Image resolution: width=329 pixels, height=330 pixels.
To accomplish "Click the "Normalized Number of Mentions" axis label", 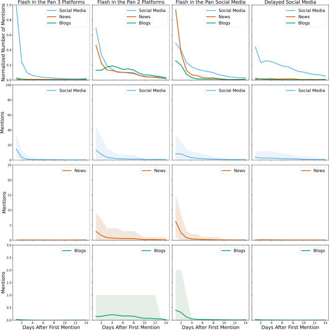I will (3, 42).
